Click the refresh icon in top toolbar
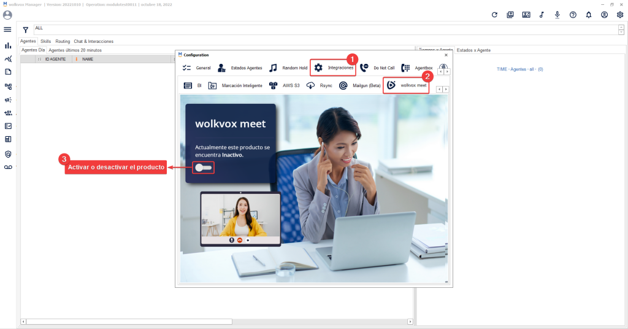The width and height of the screenshot is (628, 329). coord(495,15)
